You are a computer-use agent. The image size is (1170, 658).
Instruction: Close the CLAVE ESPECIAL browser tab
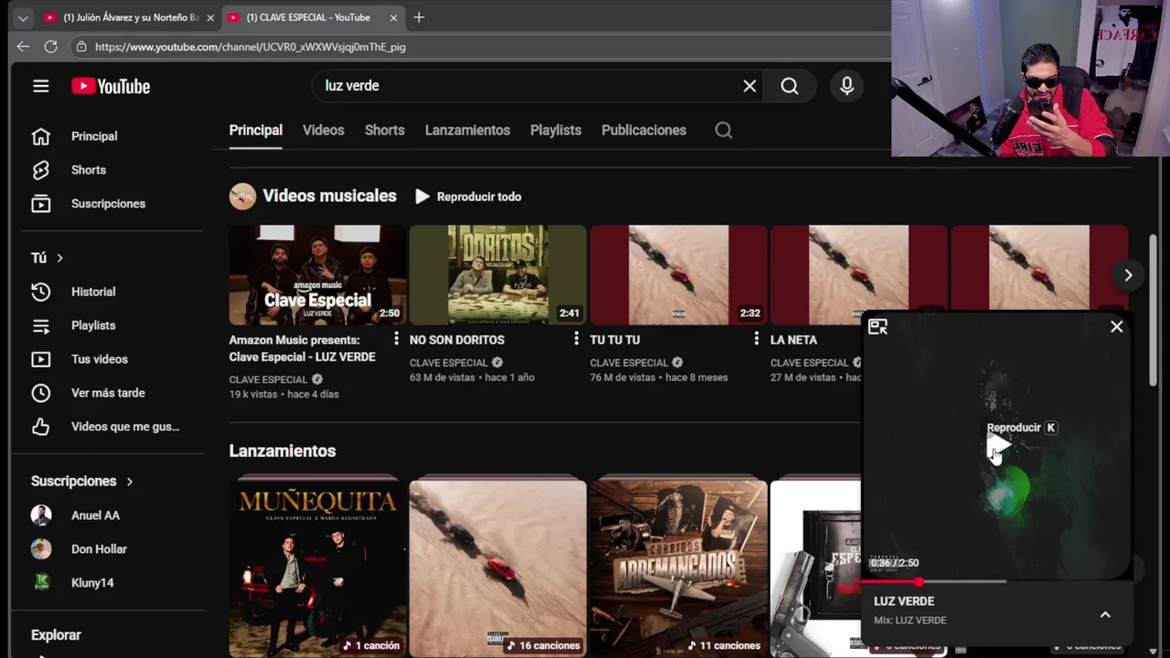394,17
